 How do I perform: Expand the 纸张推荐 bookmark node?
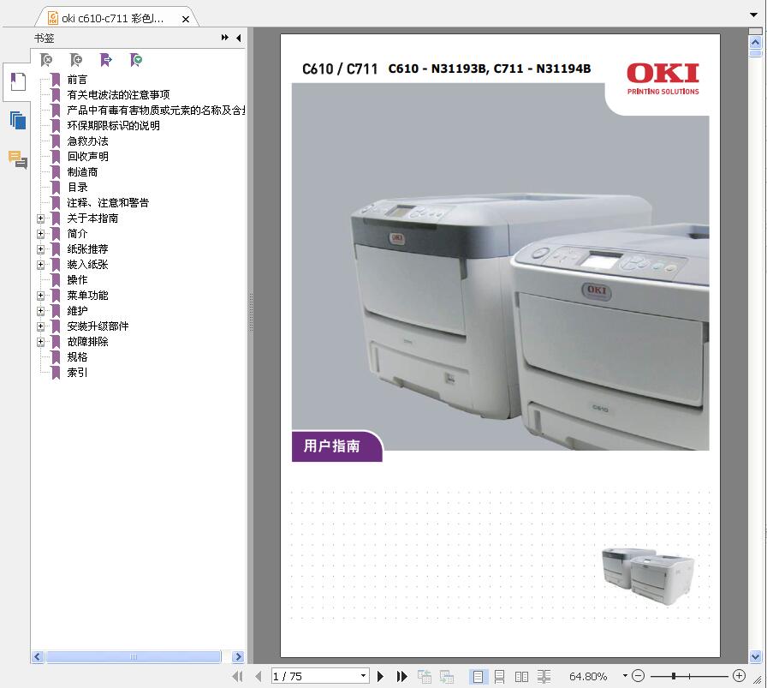point(40,249)
